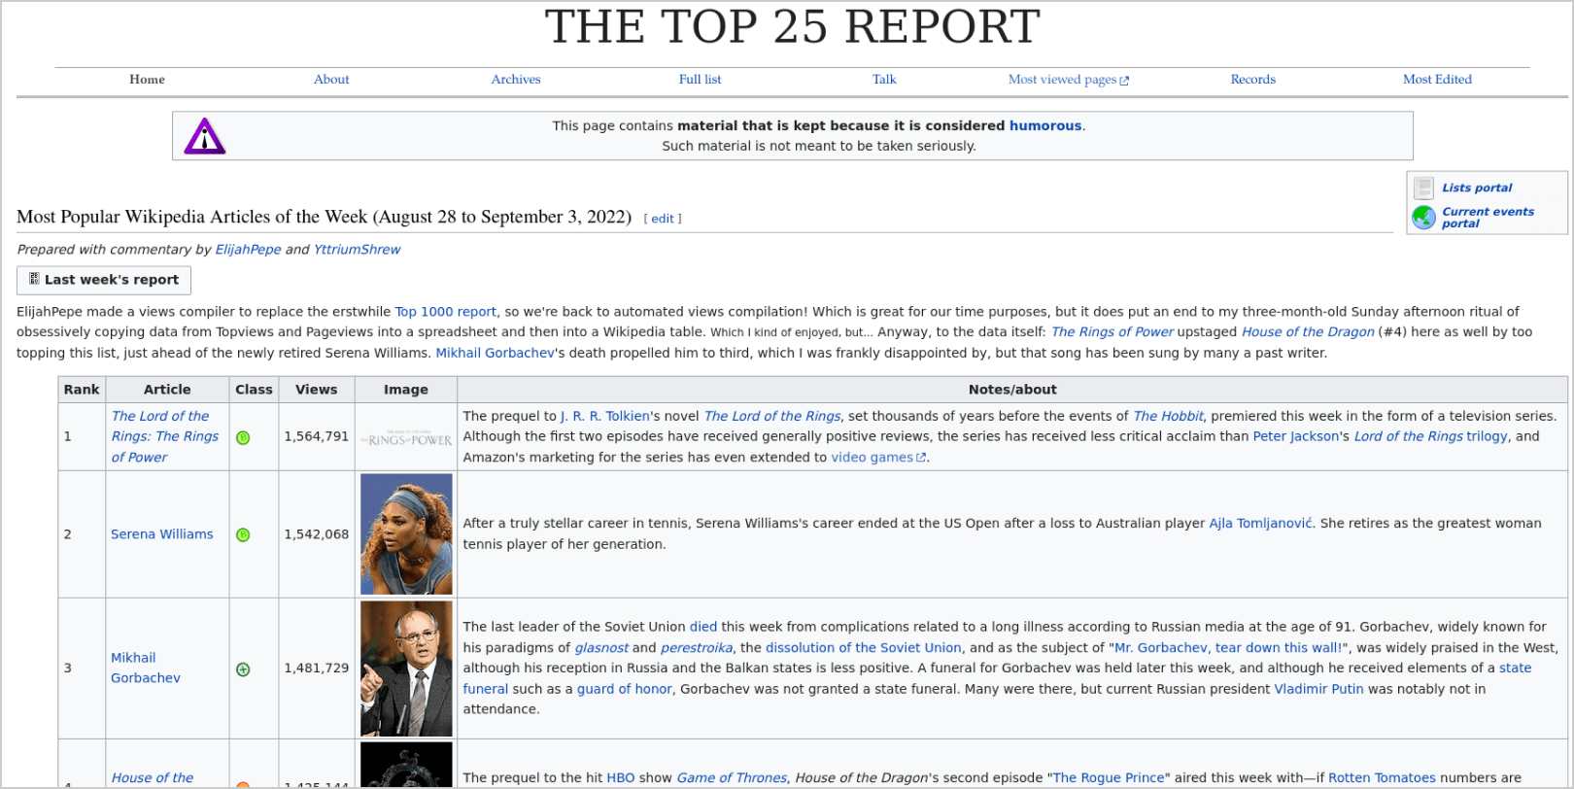
Task: Open the Current events portal link
Action: [x=1488, y=218]
